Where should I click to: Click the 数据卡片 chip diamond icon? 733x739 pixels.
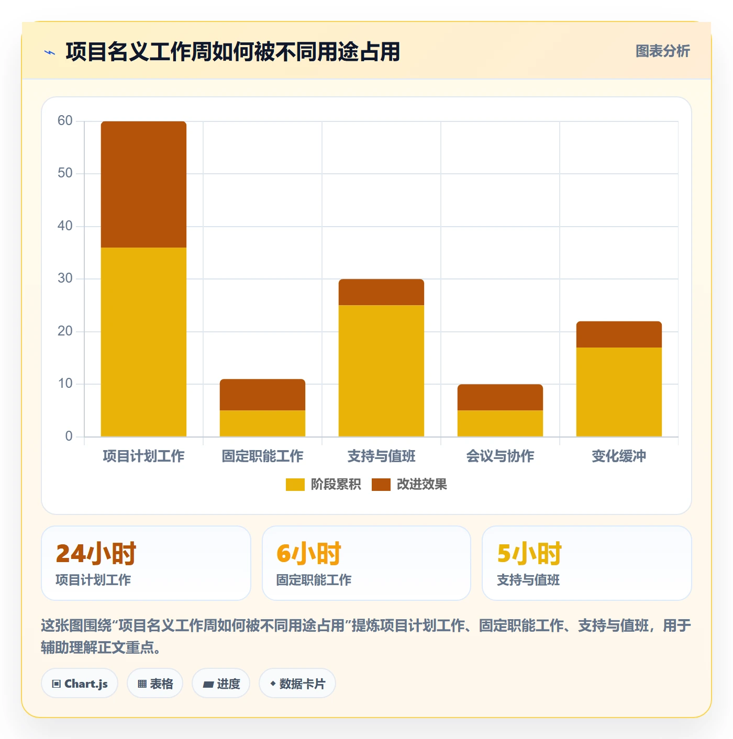273,684
